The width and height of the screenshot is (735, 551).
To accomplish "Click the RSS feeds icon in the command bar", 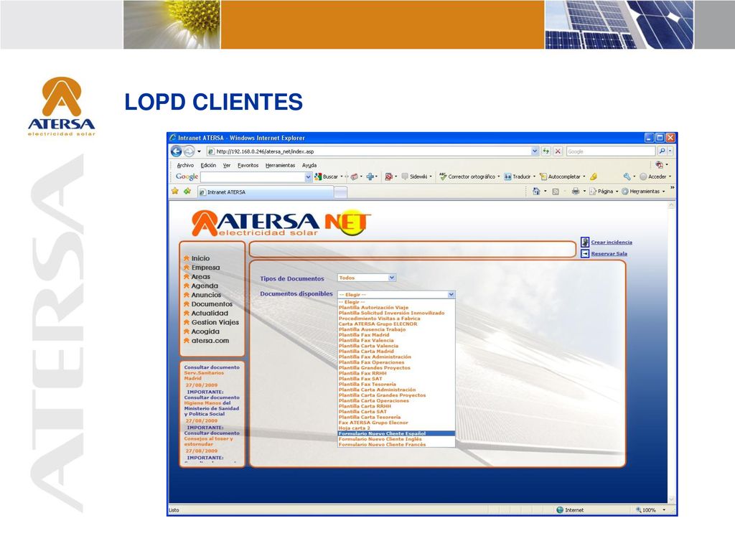I will coord(556,191).
